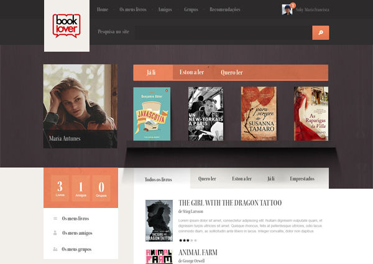This screenshot has height=264, width=373.
Task: Open the Emprestados book list tab
Action: (x=302, y=179)
